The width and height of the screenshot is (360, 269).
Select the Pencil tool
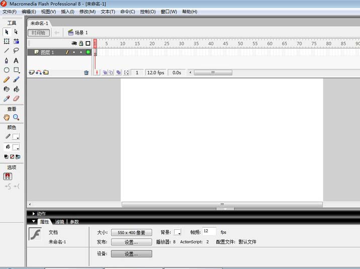click(x=7, y=79)
